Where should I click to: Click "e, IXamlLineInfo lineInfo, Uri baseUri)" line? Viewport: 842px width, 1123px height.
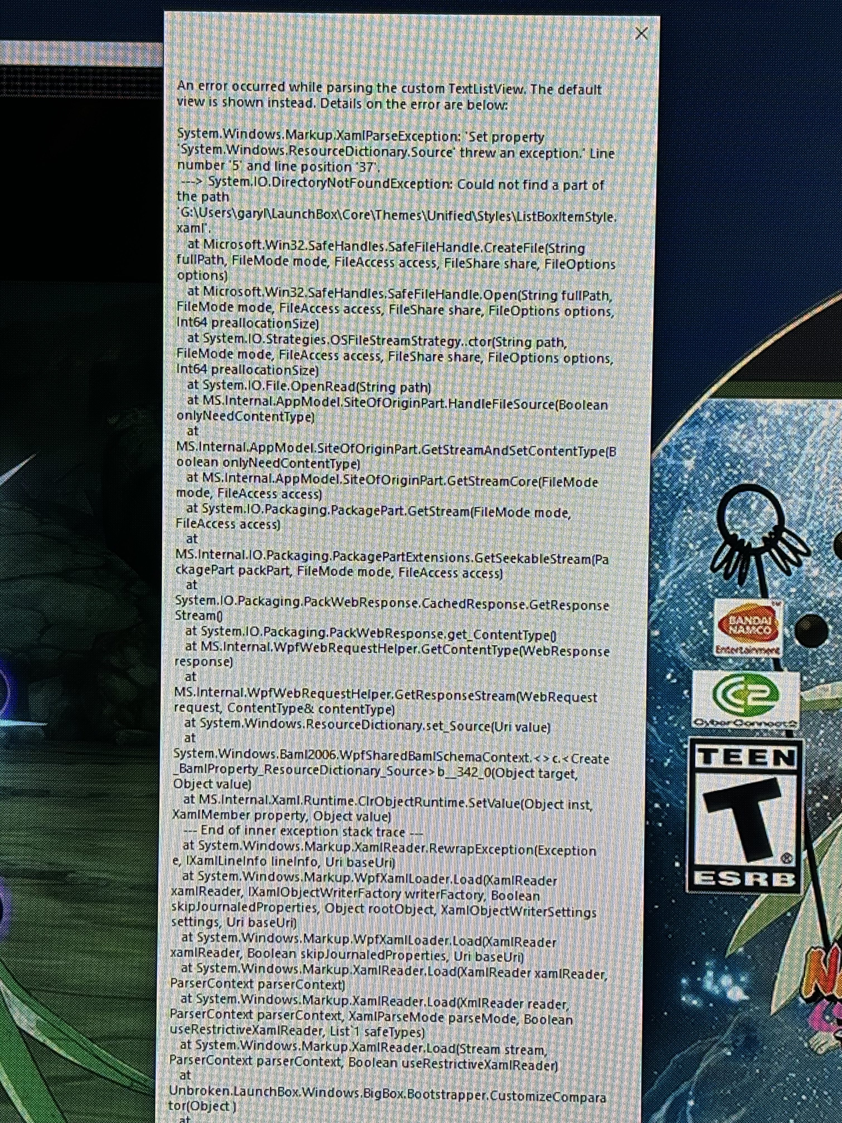coord(284,862)
